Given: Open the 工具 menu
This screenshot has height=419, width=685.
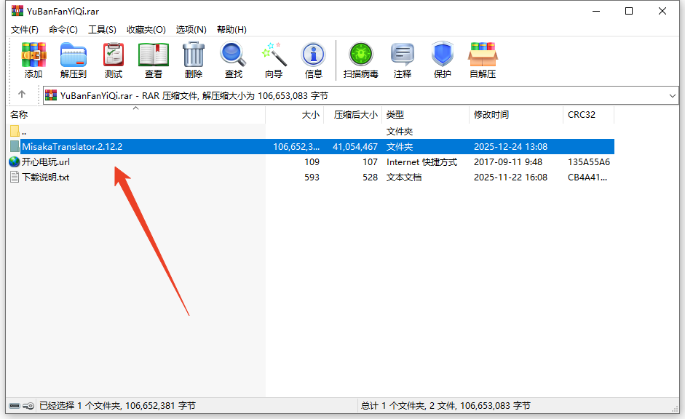Looking at the screenshot, I should coord(102,29).
